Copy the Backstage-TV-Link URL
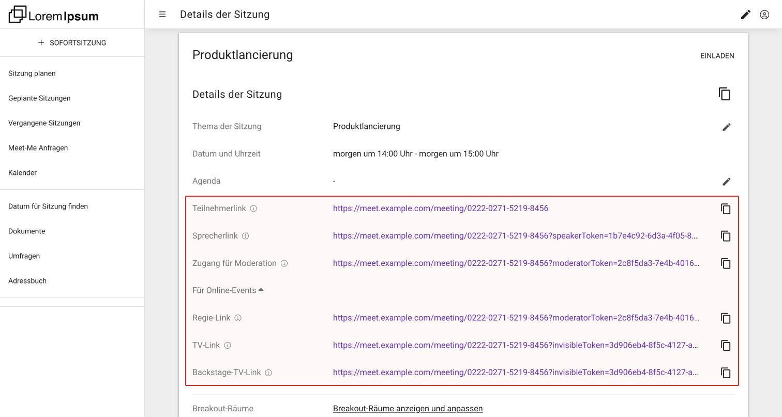The image size is (782, 417). pyautogui.click(x=726, y=373)
